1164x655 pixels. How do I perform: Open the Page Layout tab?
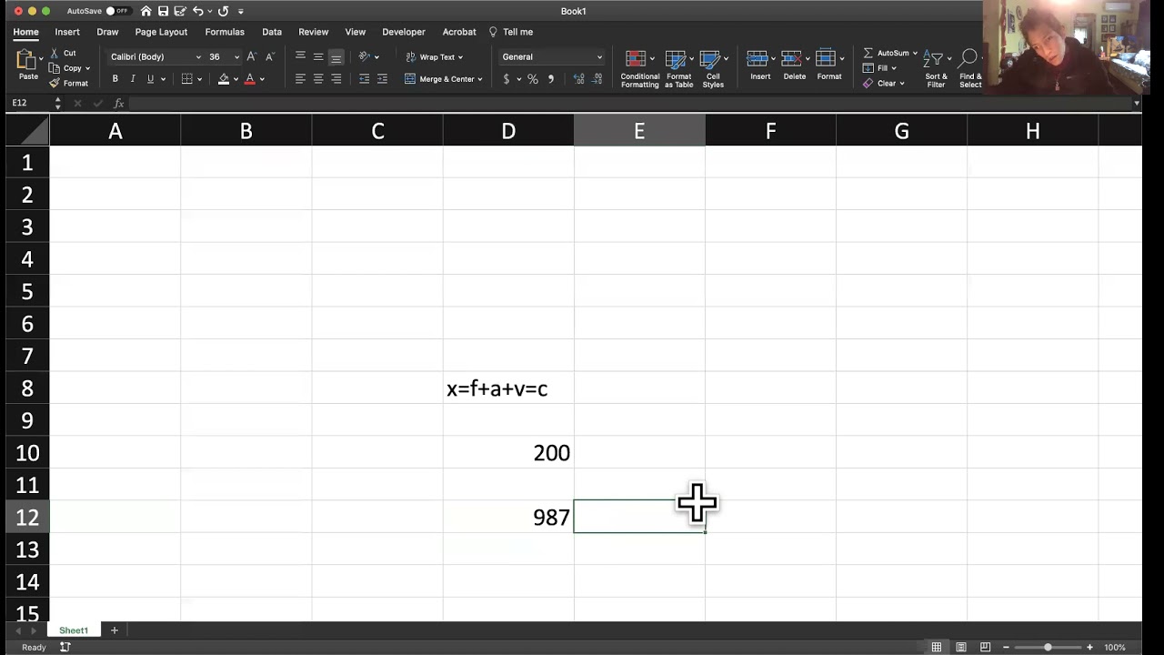point(161,32)
